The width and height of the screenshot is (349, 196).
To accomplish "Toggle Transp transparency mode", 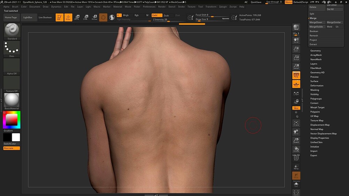I will click(296, 167).
